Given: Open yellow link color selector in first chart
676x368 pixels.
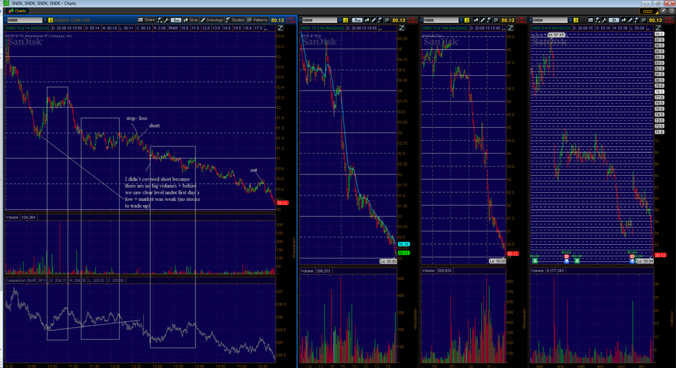Looking at the screenshot, I should [x=51, y=20].
